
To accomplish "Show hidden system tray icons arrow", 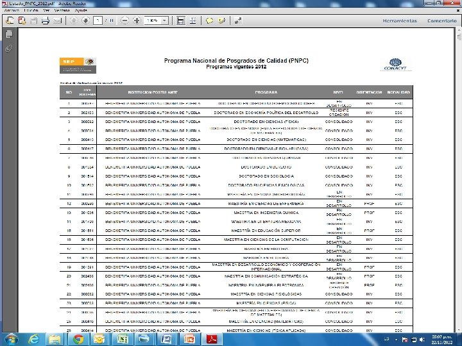I will point(397,340).
